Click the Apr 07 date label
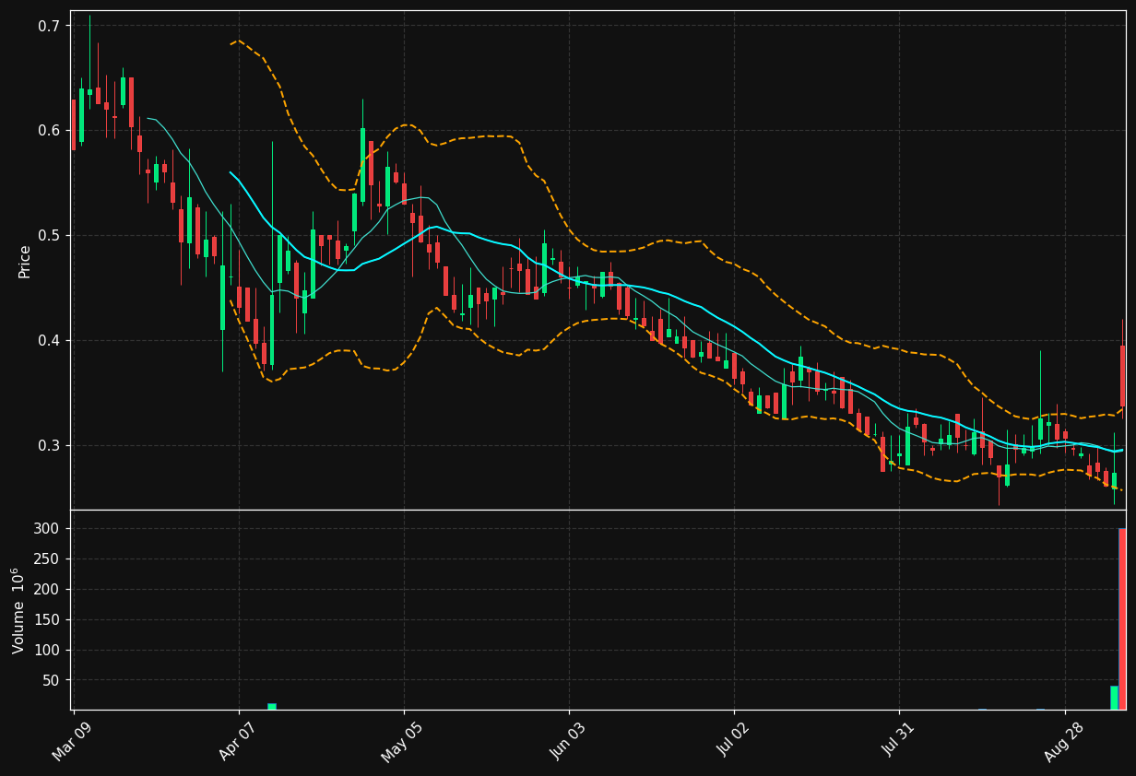The height and width of the screenshot is (776, 1136). pos(237,740)
